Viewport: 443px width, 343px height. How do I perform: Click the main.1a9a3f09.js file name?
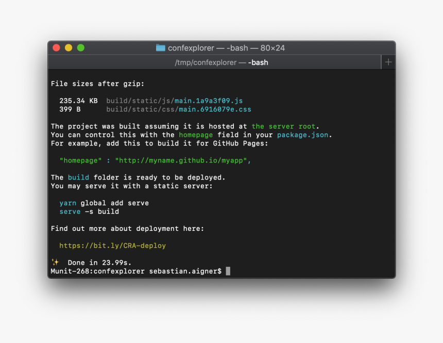point(209,101)
